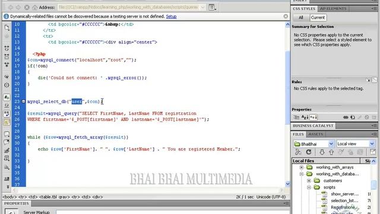Click code editor scrollbar up arrow
The height and width of the screenshot is (214, 380).
click(x=287, y=24)
